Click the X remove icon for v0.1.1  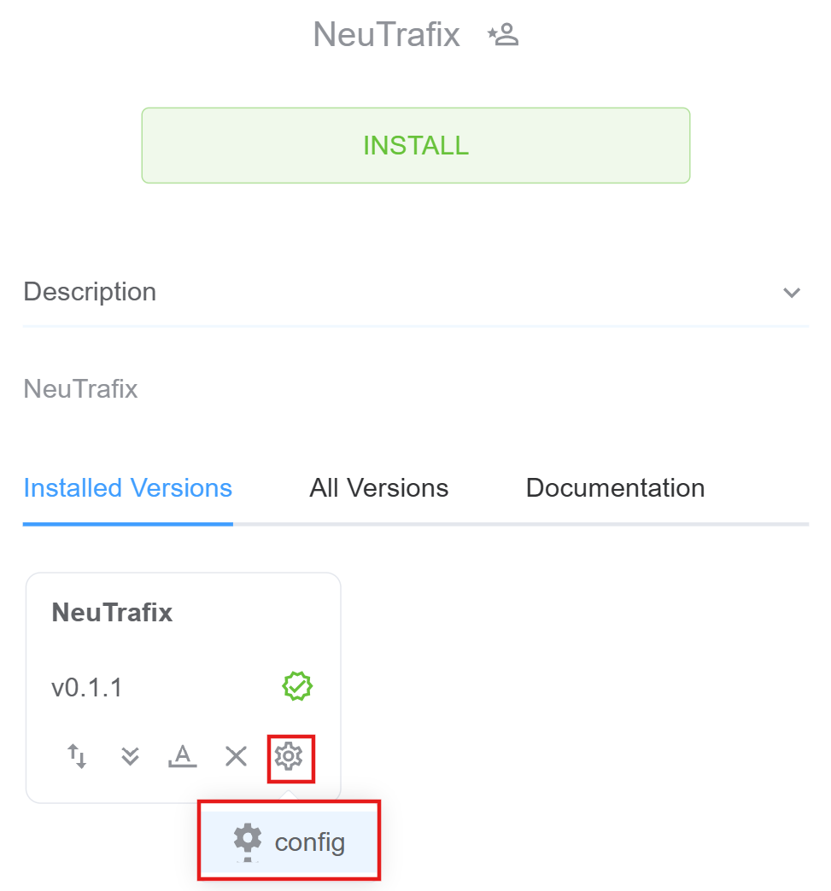point(236,756)
